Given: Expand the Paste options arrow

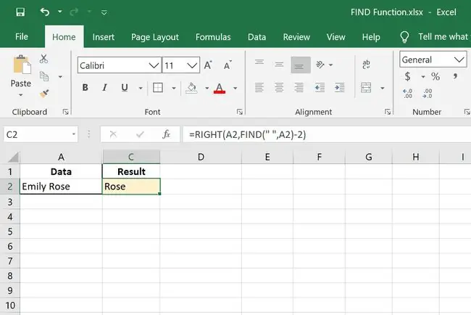Looking at the screenshot, I should click(x=20, y=95).
